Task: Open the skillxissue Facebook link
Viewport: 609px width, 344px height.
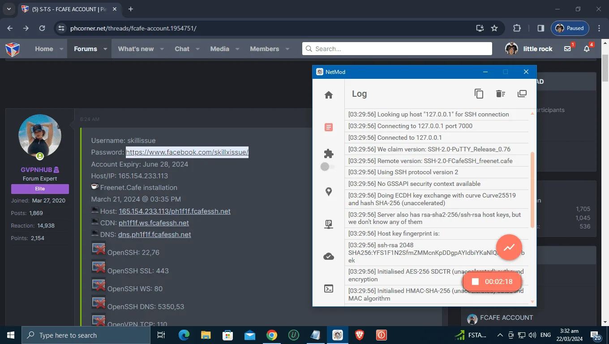Action: click(x=187, y=152)
